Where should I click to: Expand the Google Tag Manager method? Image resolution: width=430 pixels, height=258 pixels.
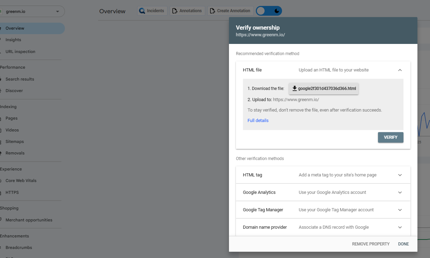pos(400,210)
